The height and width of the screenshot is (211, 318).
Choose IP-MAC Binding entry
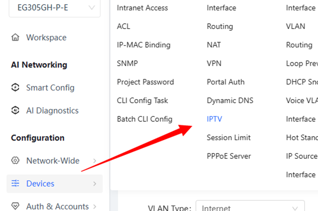click(x=144, y=45)
